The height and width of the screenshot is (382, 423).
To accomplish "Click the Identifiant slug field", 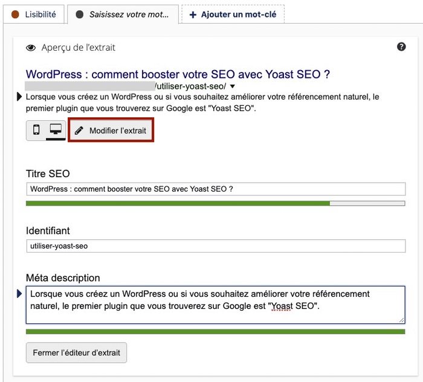I will (215, 246).
